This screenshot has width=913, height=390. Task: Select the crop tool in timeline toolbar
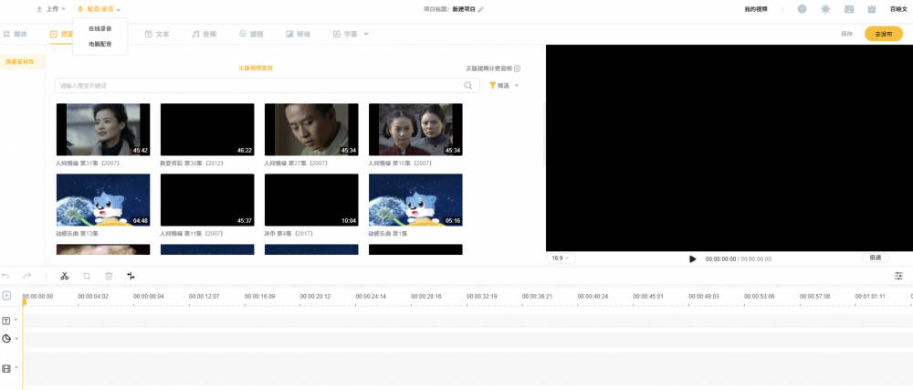[86, 276]
